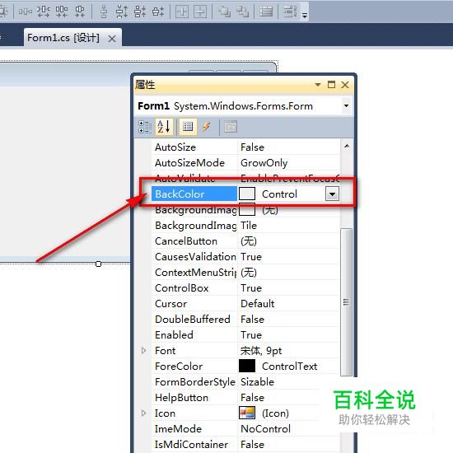Click the last layout toolbar icon before overflow arrow
This screenshot has width=453, height=453.
pos(290,12)
